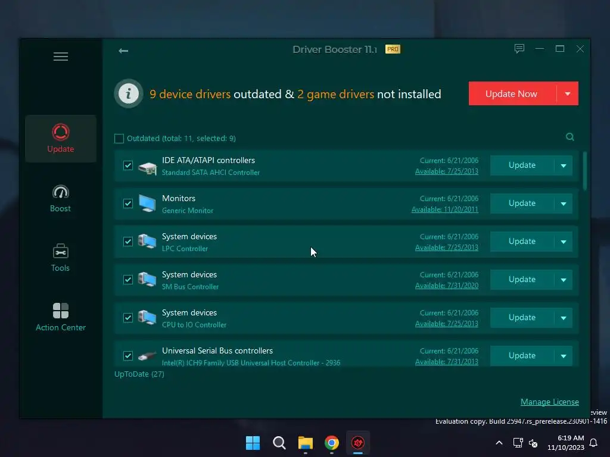Open Windows Start menu
This screenshot has height=457, width=610.
coord(253,443)
